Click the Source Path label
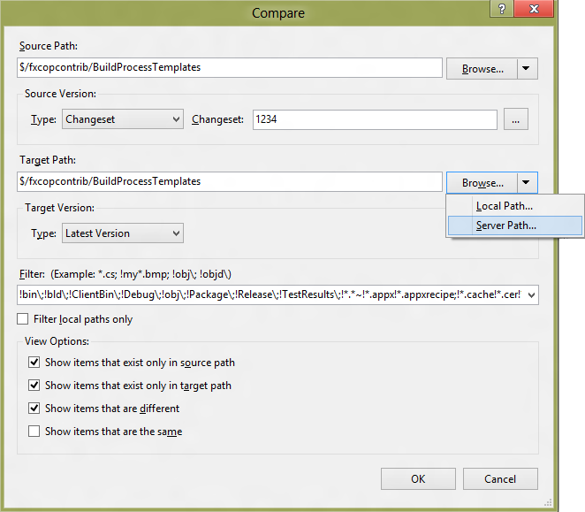The height and width of the screenshot is (512, 585). point(49,46)
